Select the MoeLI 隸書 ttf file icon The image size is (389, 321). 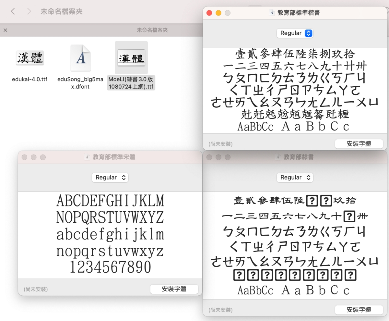coord(131,58)
